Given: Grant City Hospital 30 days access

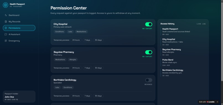Looking at the screenshot, I should coord(98,40).
